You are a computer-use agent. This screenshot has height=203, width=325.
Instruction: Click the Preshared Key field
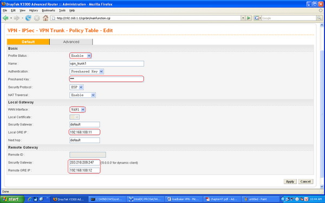(x=106, y=79)
